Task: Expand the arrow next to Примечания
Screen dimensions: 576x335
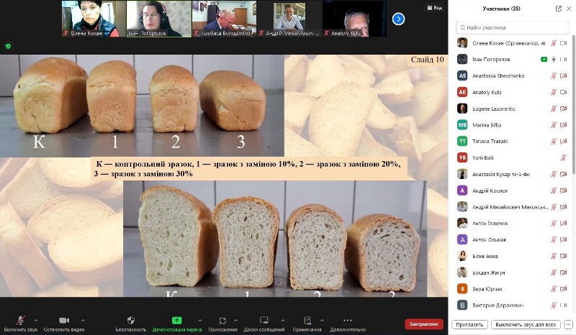Action: (322, 321)
